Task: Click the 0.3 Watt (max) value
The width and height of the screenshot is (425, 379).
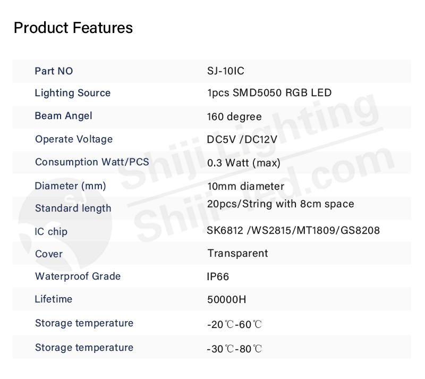Action: (244, 163)
